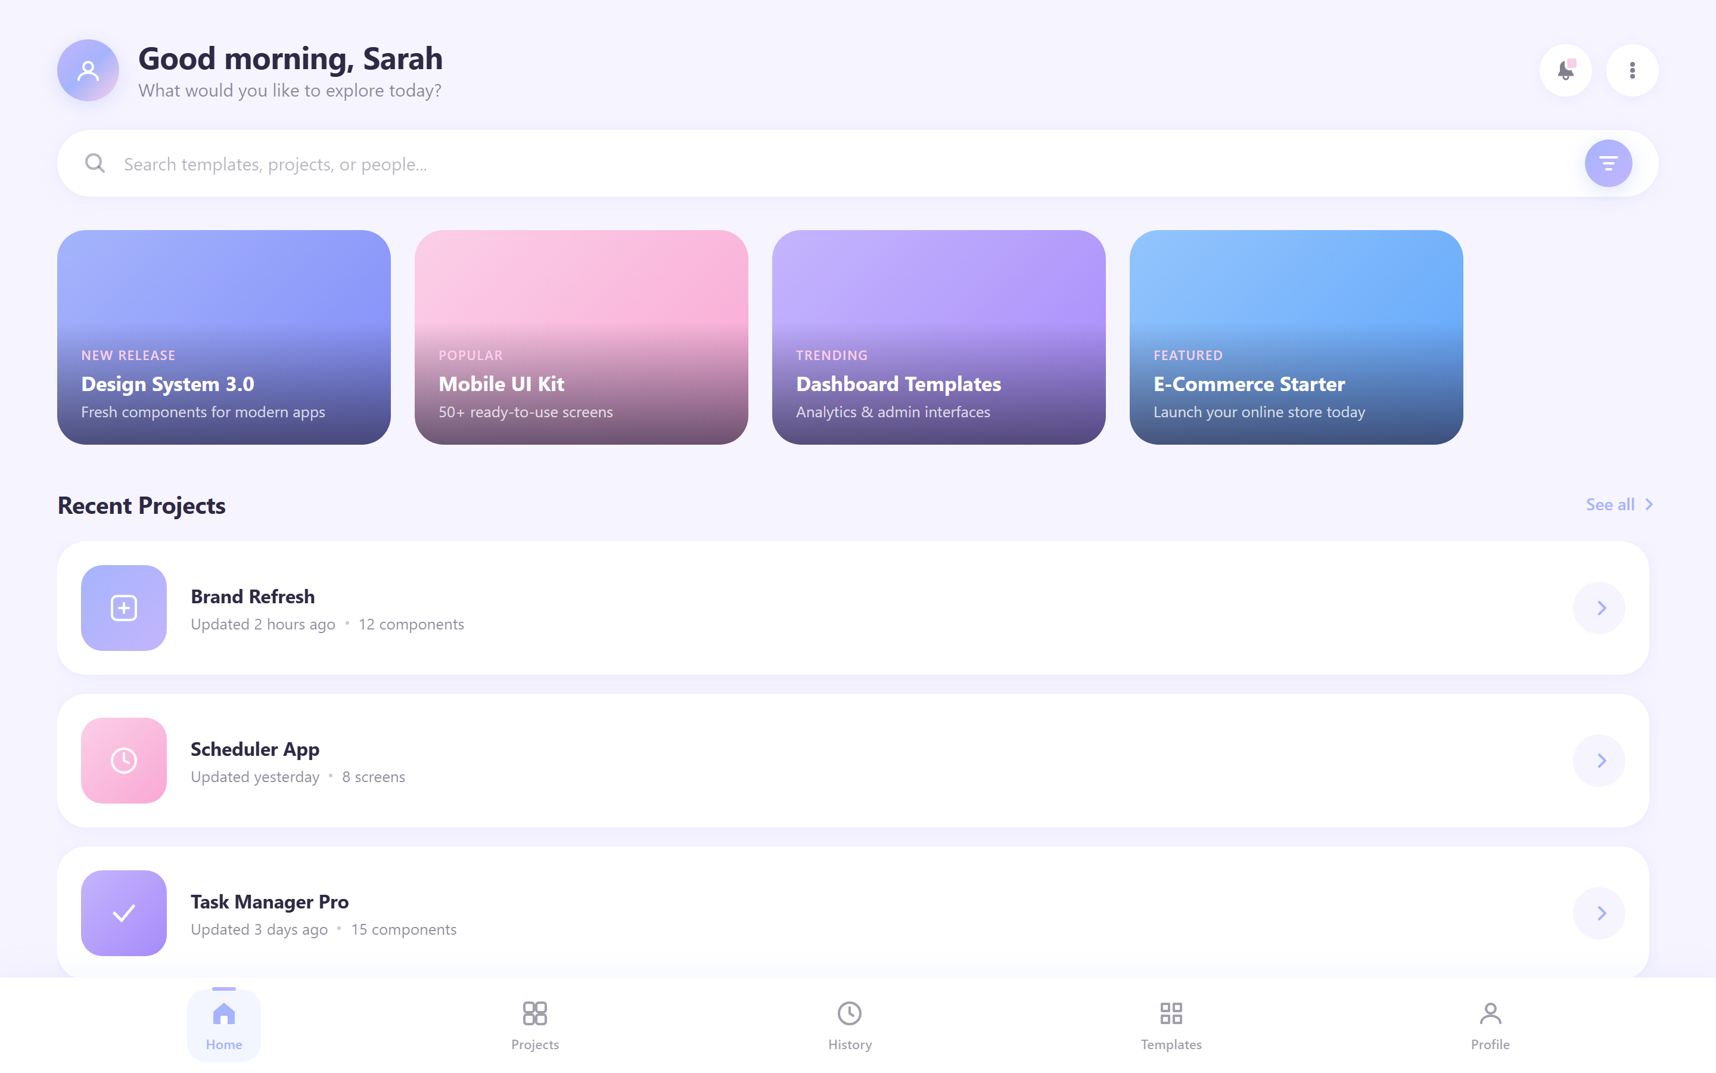Click the chevron next to See all
Image resolution: width=1716 pixels, height=1073 pixels.
tap(1649, 504)
